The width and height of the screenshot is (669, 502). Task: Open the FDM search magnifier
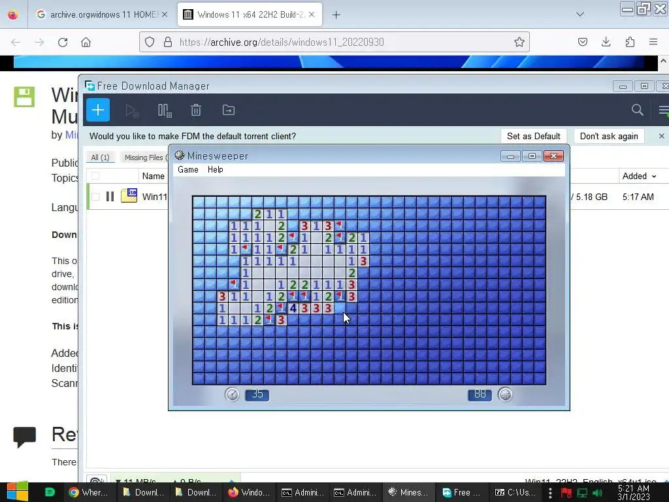click(638, 110)
